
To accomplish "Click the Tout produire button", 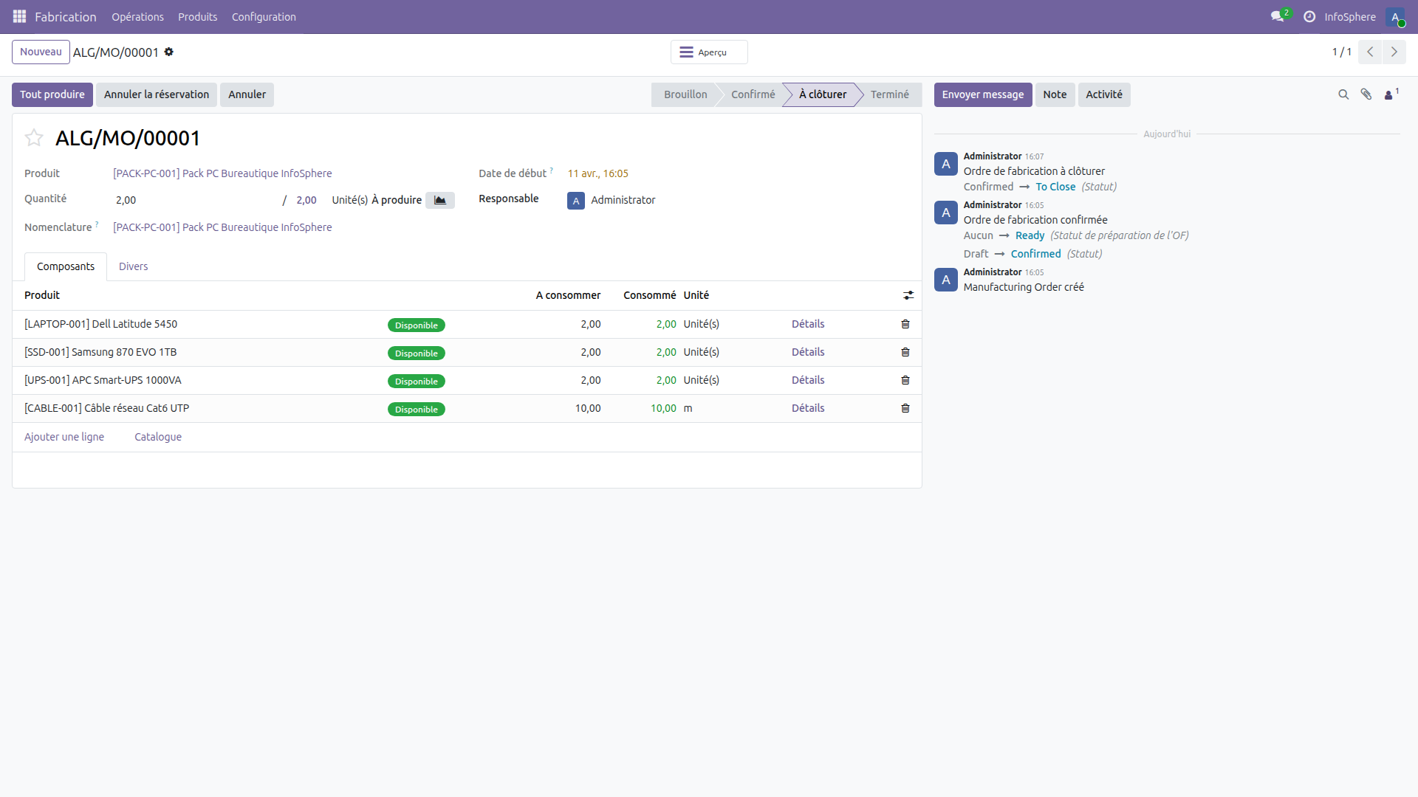I will 52,94.
